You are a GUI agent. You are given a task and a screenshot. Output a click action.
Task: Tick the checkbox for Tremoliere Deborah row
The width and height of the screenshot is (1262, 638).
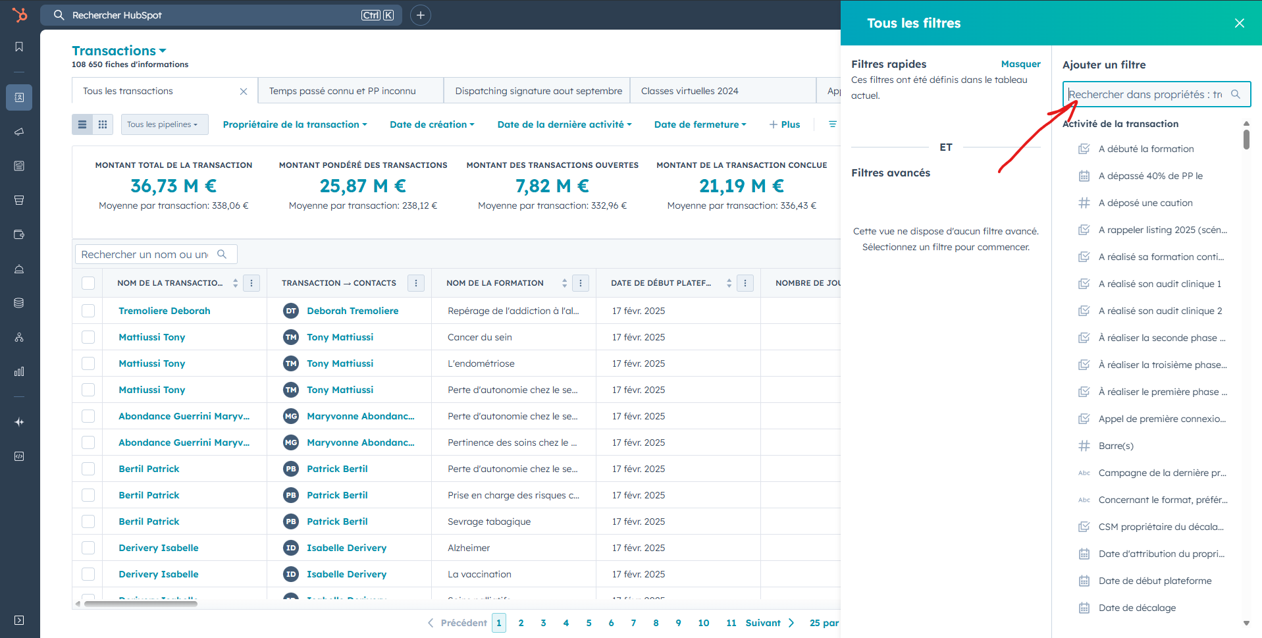tap(88, 311)
